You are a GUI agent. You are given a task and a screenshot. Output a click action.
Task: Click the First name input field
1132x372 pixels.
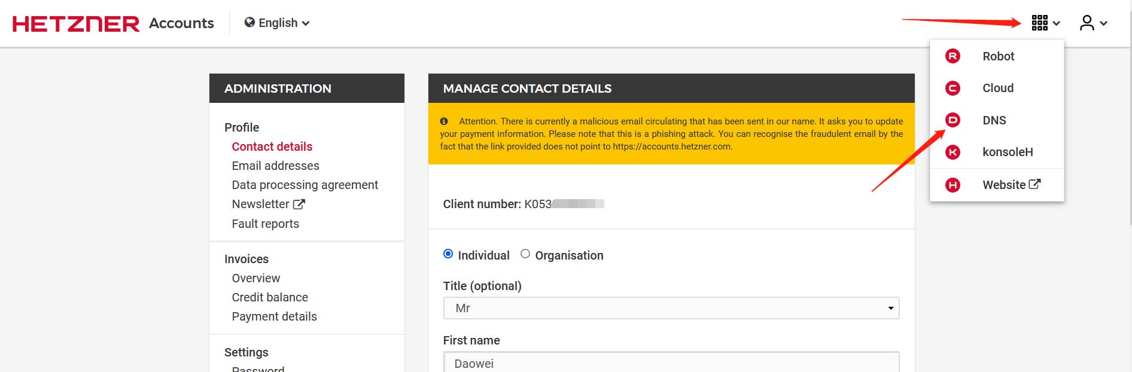[671, 363]
